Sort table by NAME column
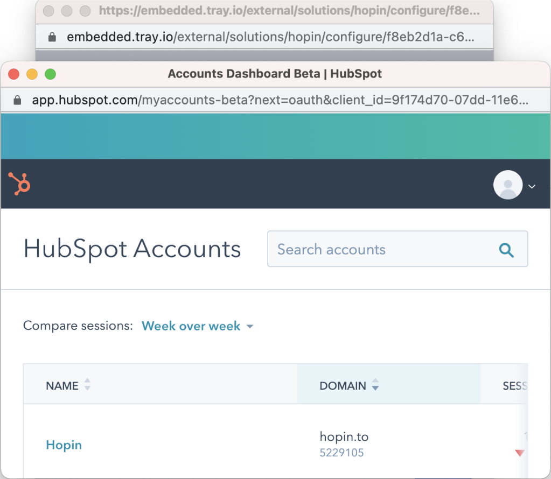 [x=68, y=385]
